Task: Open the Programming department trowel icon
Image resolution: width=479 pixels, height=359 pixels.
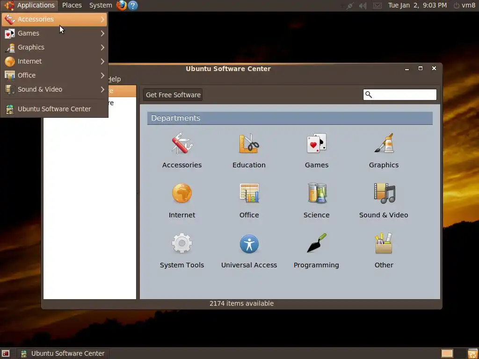Action: pos(317,243)
